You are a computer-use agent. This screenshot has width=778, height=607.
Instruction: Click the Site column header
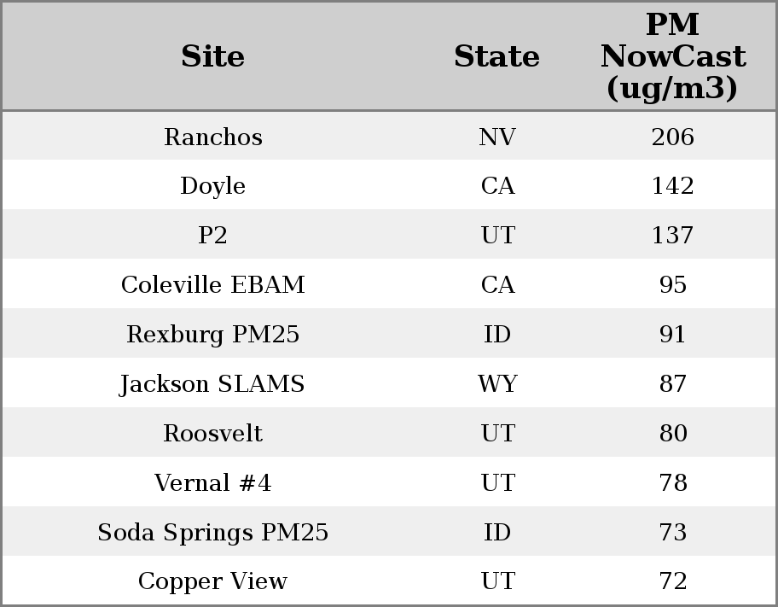[x=212, y=57]
